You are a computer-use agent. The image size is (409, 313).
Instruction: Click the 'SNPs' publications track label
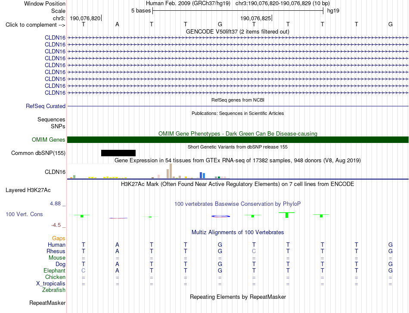point(58,126)
